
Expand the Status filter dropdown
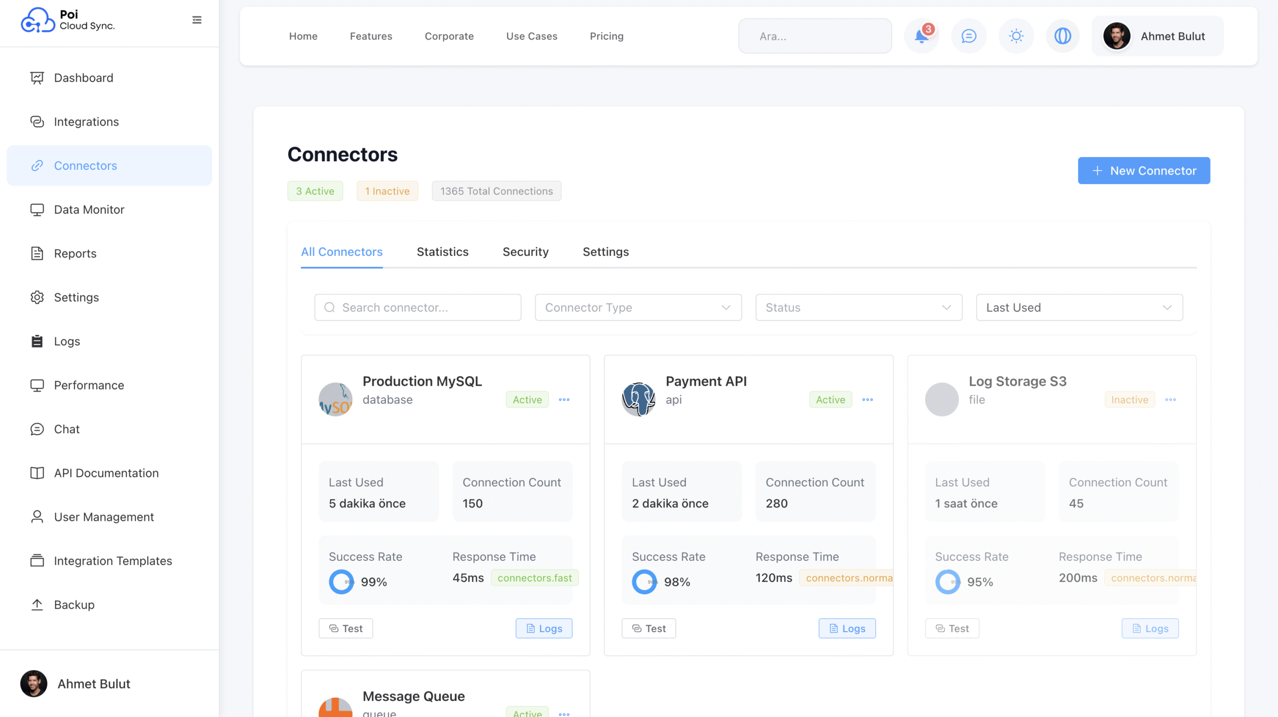(859, 307)
